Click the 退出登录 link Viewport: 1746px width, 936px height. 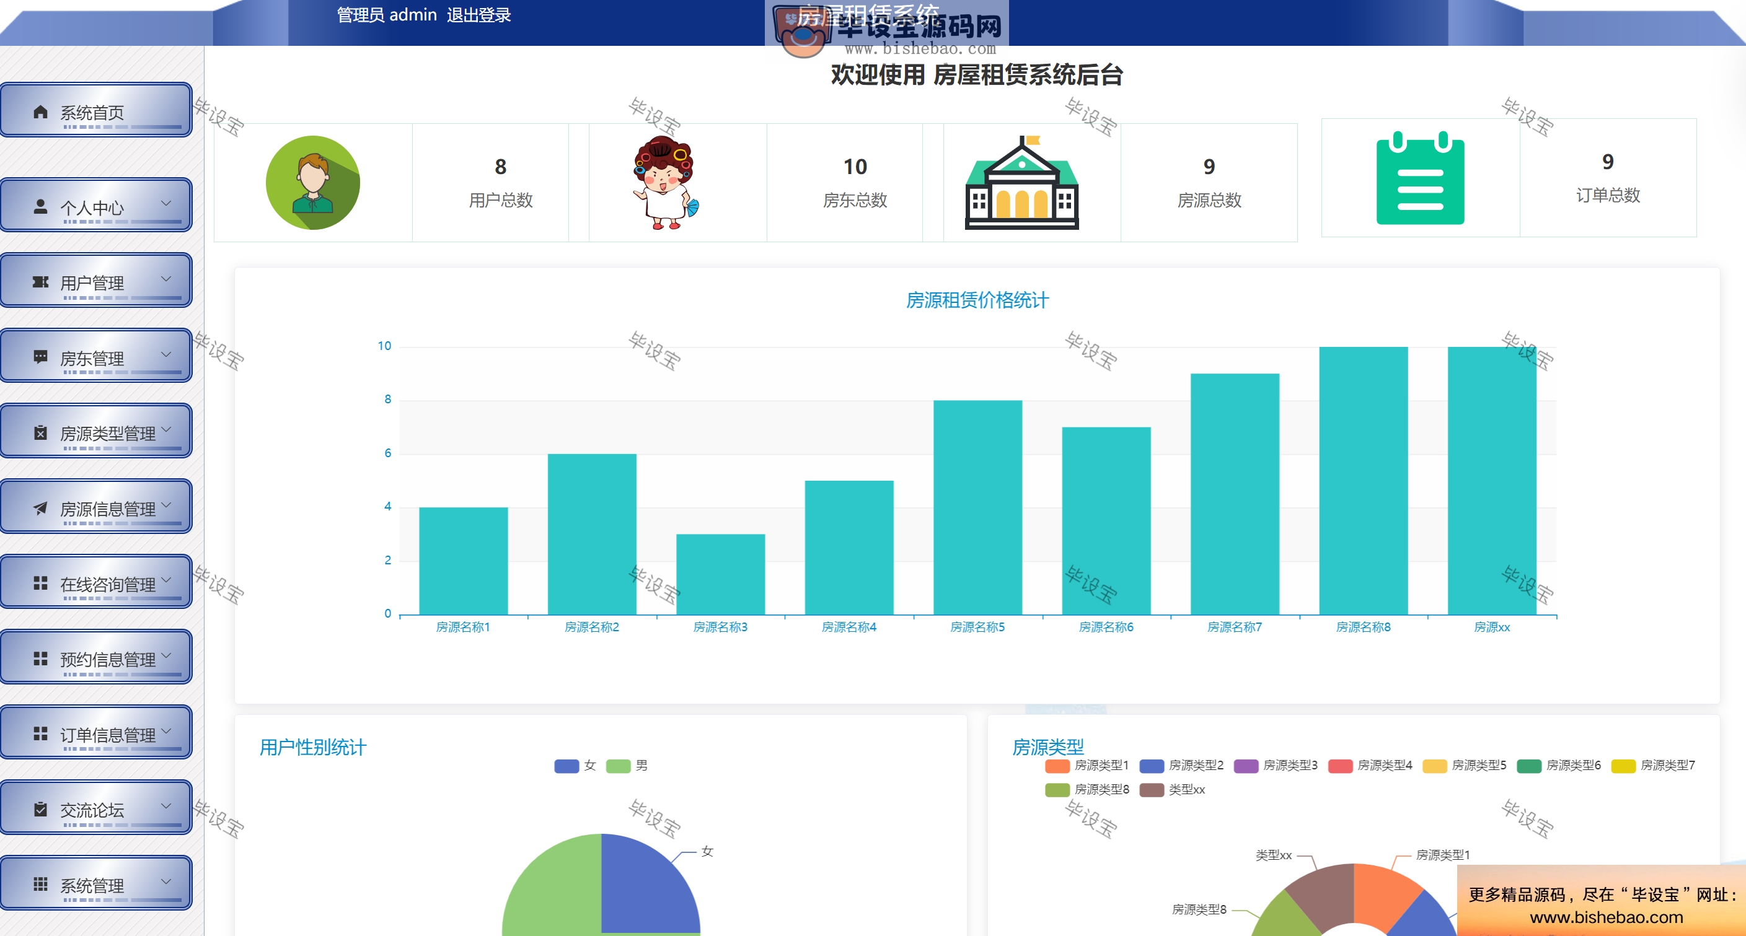[478, 15]
